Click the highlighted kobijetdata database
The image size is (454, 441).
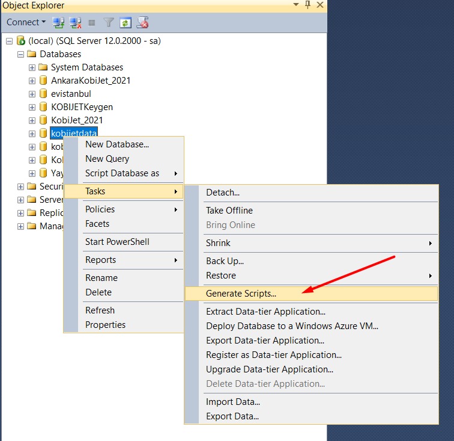[74, 133]
